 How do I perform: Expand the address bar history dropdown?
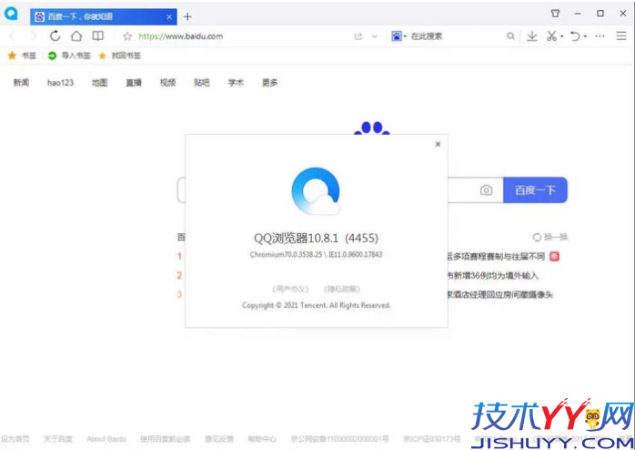[375, 36]
